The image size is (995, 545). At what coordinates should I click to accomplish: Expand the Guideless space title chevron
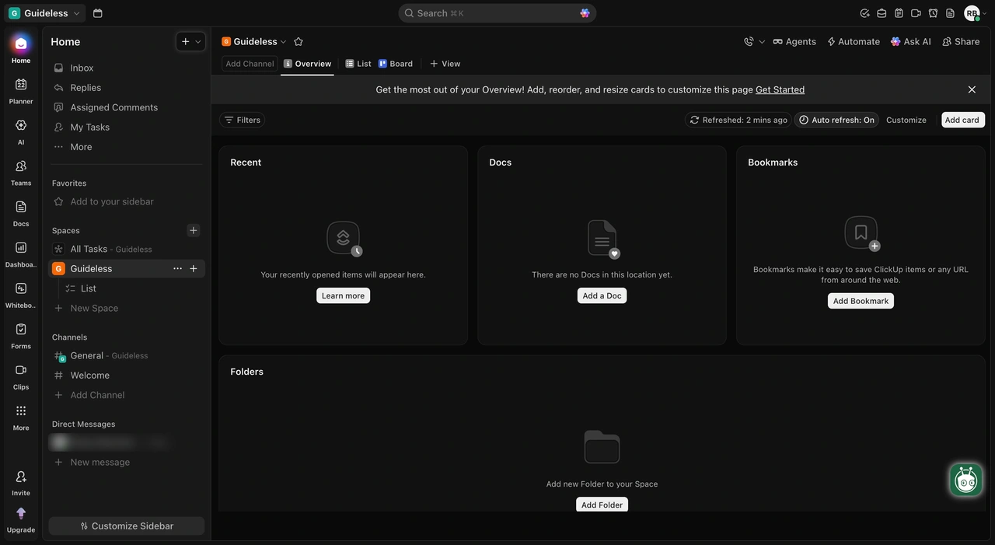(284, 41)
